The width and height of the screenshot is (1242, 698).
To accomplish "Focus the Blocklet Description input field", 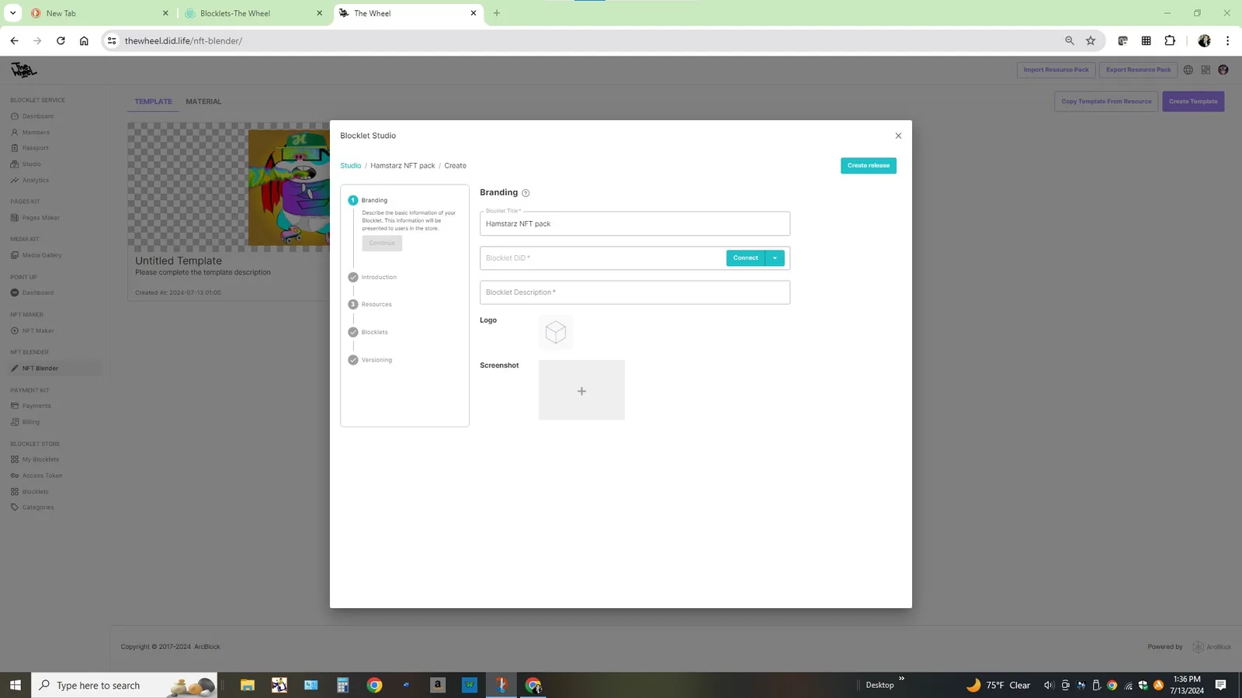I will pos(635,292).
